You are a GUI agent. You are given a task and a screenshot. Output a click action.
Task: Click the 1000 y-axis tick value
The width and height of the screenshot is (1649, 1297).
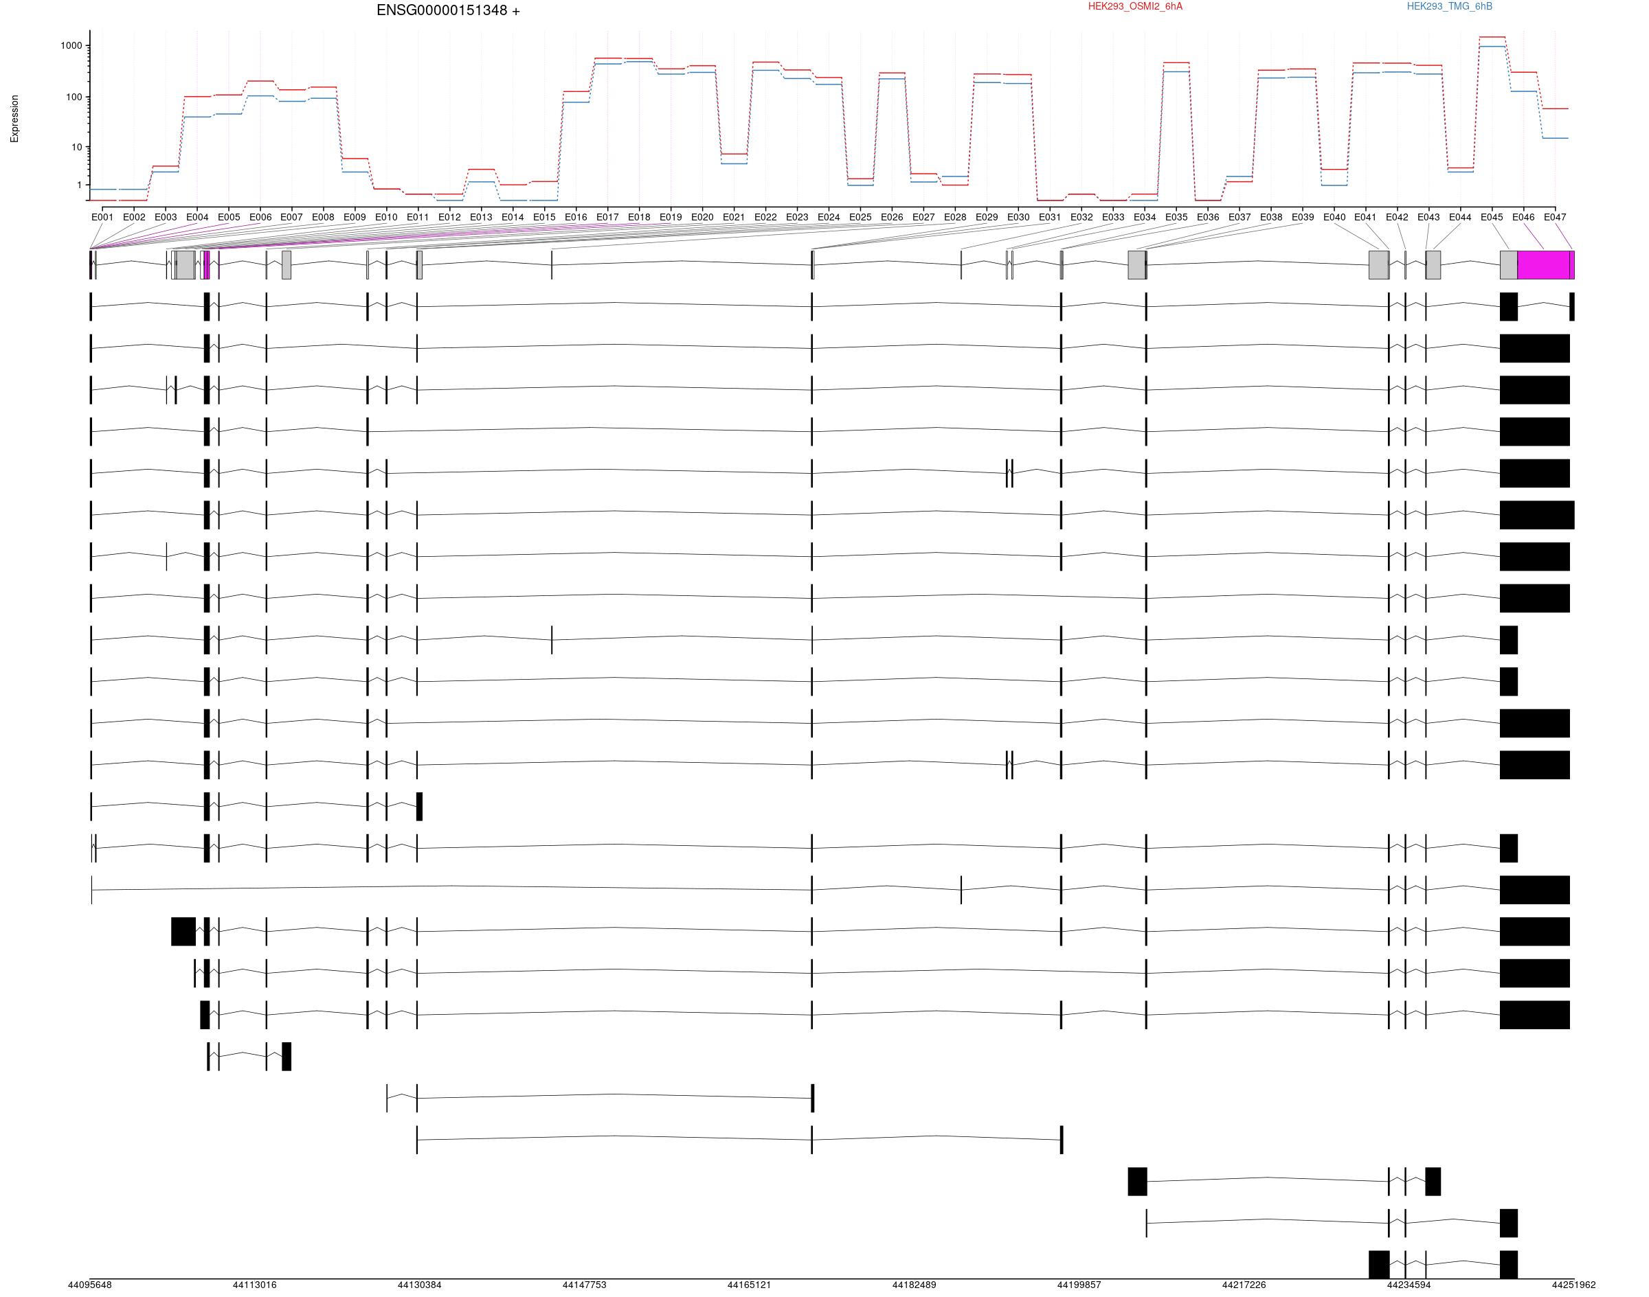coord(71,45)
